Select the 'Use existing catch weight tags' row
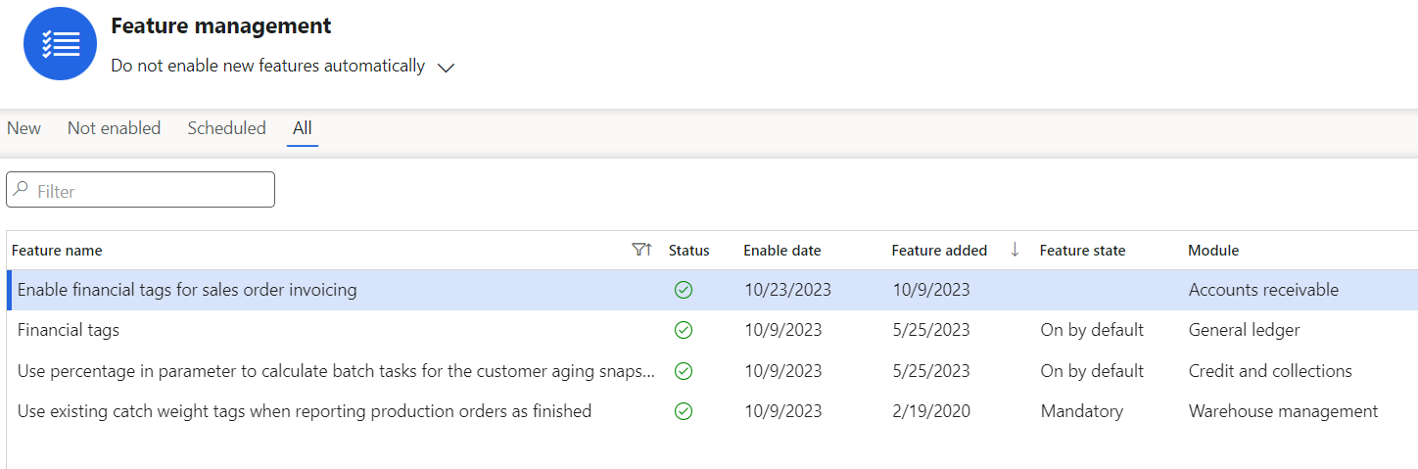1418x469 pixels. (x=712, y=411)
